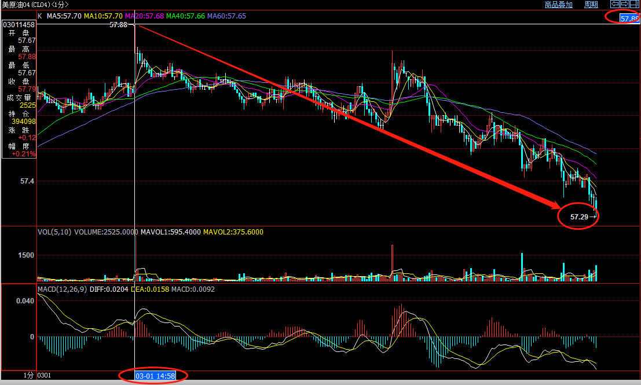Image resolution: width=641 pixels, height=385 pixels.
Task: Click the K chart type label
Action: coord(40,16)
